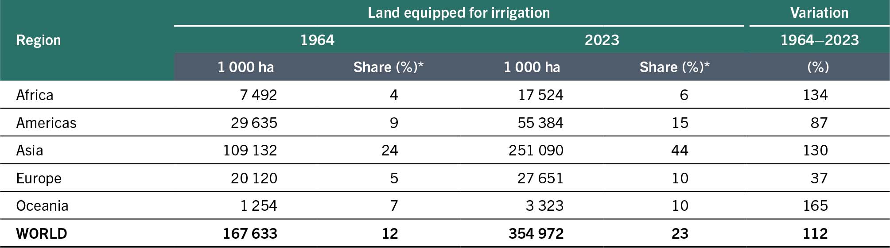Screen dimensions: 890x248
Task: Select the "Land equipped for irrigation" header
Action: click(x=459, y=13)
